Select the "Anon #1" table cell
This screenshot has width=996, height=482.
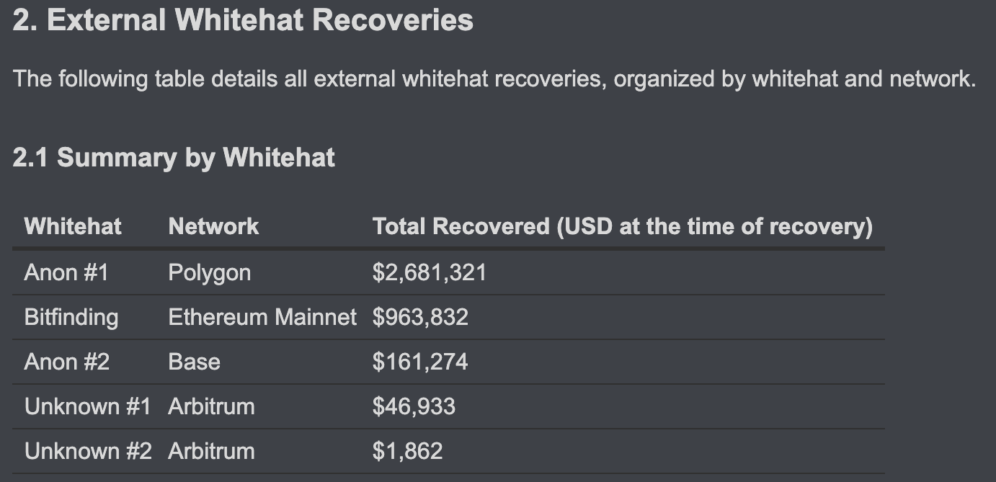[66, 272]
